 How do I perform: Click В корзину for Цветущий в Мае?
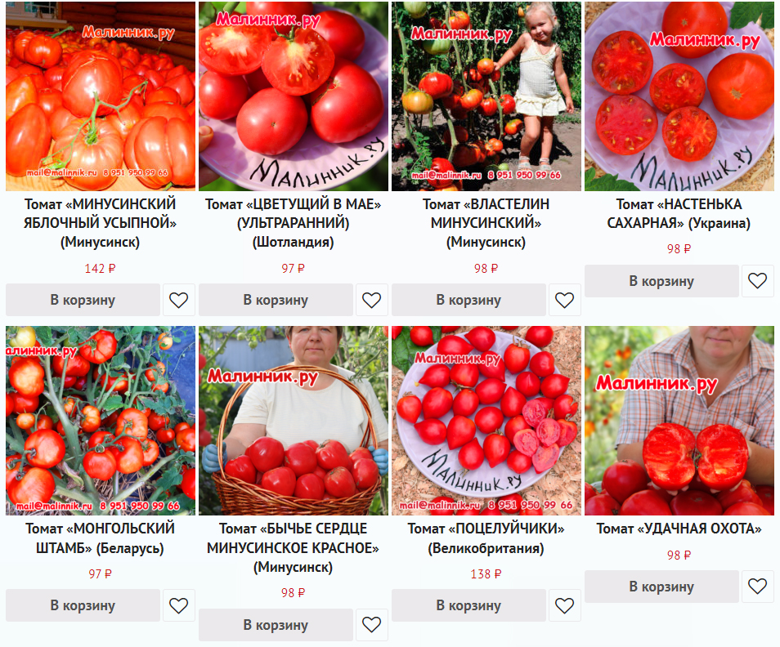(276, 300)
